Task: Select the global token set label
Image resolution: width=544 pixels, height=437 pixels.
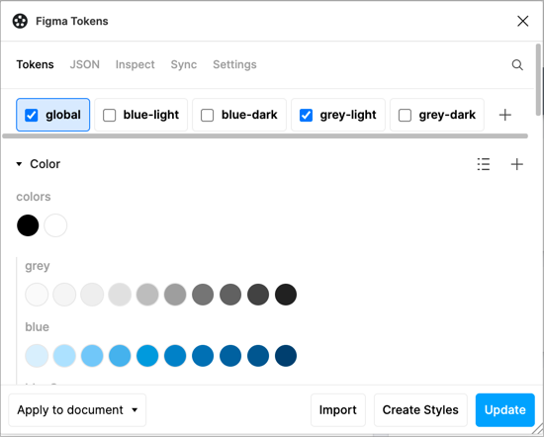Action: (63, 115)
